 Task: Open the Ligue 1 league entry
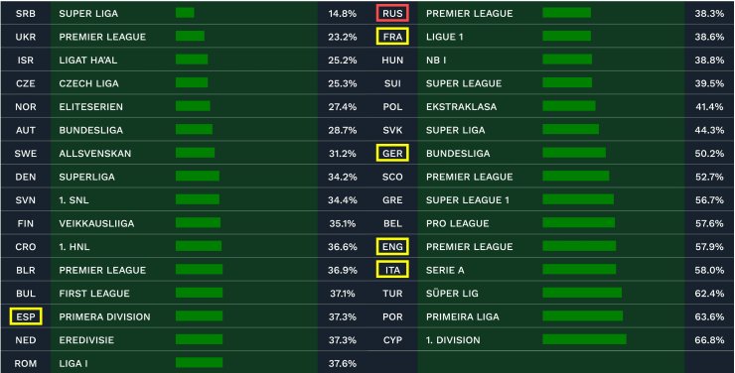[551, 37]
